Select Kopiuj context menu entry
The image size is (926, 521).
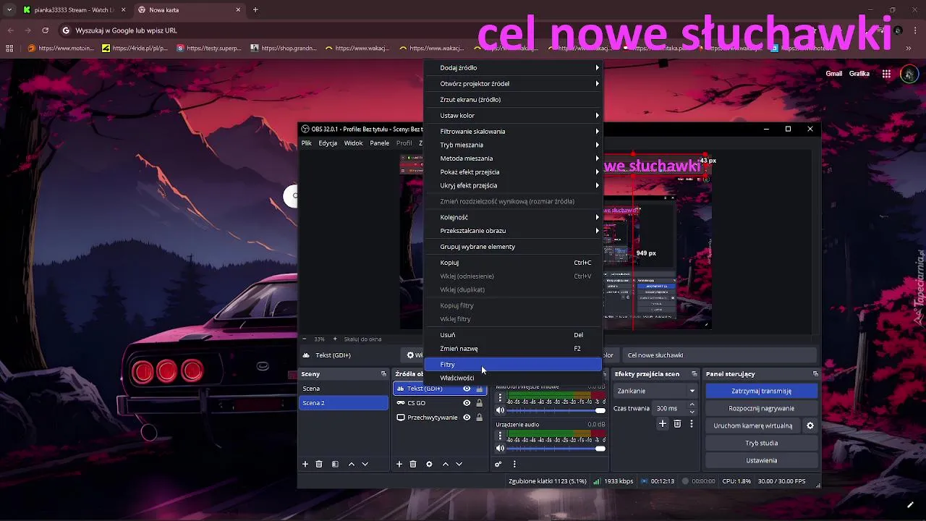point(514,263)
